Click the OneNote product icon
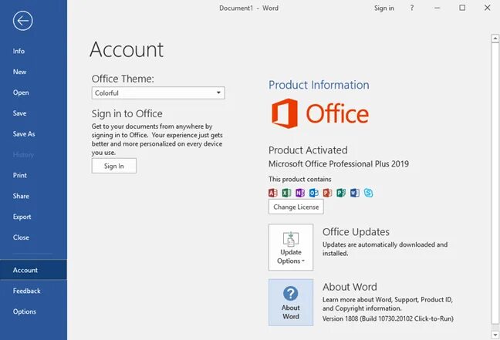This screenshot has height=340, width=500. 300,192
